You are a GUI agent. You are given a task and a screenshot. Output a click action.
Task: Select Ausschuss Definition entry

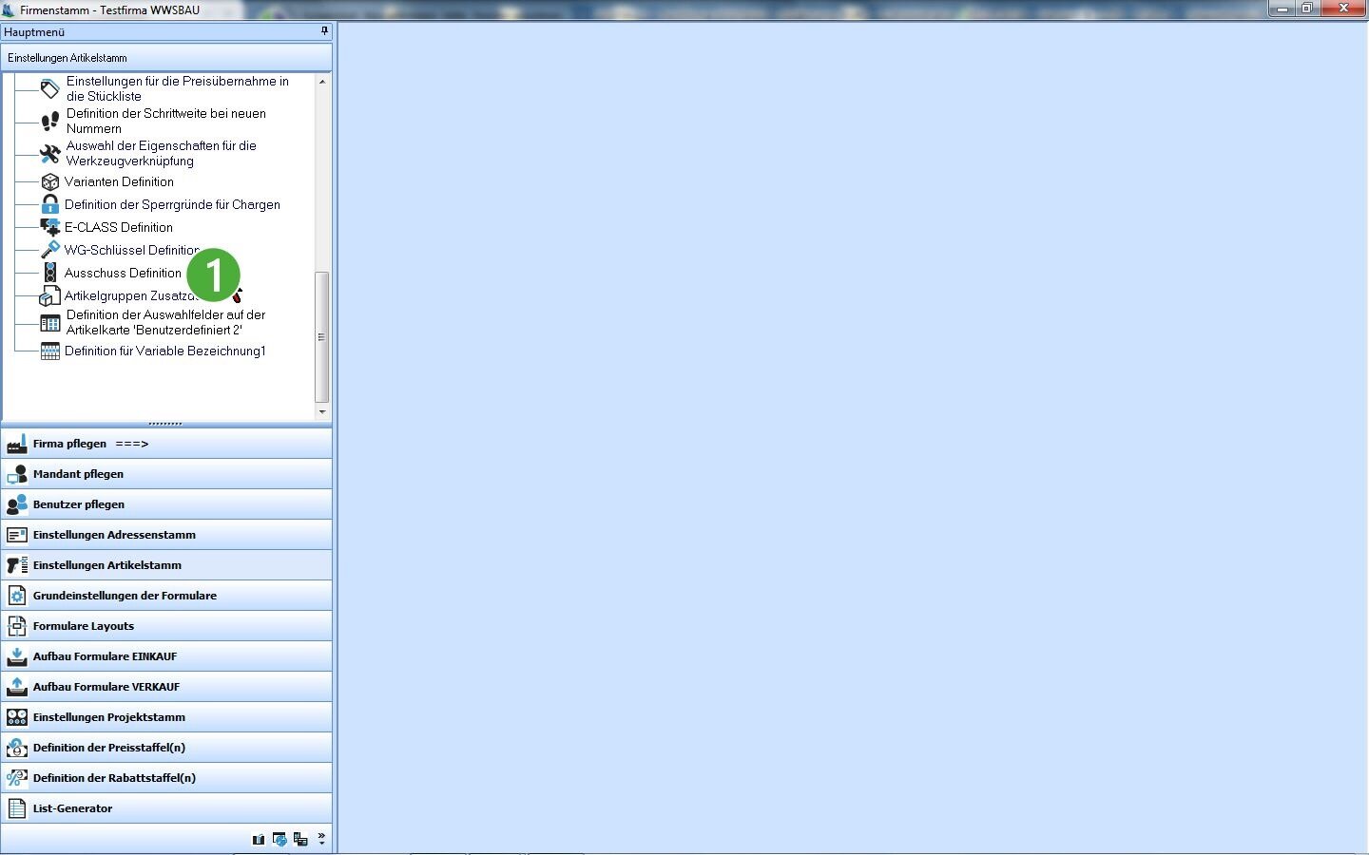[123, 273]
